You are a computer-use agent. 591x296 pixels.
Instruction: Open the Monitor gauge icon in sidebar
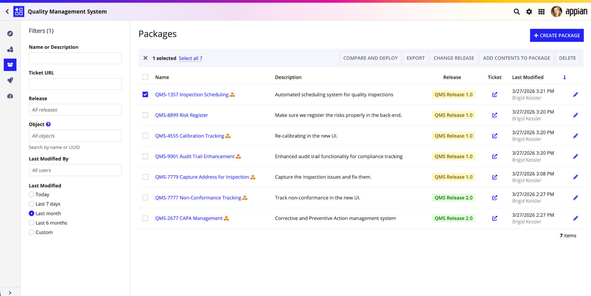point(10,96)
